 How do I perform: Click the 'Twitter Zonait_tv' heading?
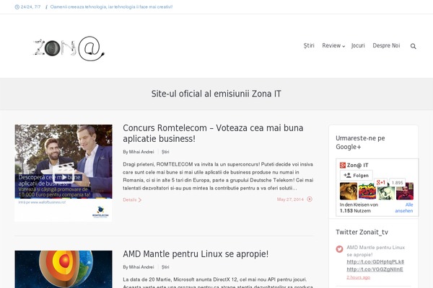(362, 233)
